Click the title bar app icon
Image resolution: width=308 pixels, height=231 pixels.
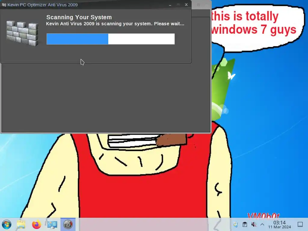[4, 5]
